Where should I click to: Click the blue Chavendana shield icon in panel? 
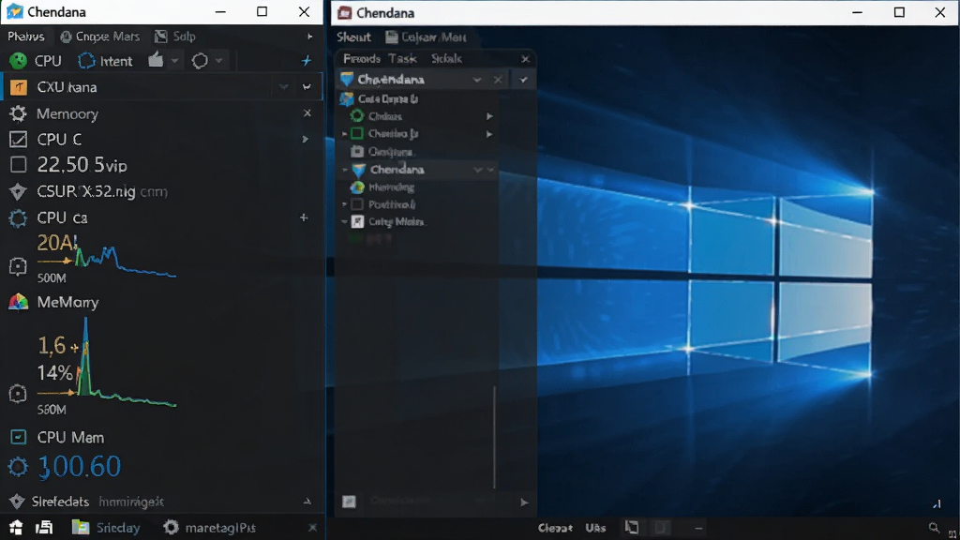[347, 80]
